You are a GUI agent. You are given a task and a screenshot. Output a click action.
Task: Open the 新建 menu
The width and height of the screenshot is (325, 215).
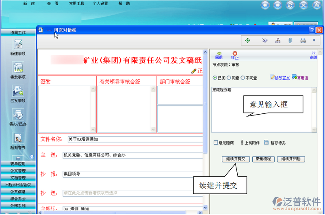tap(29, 4)
